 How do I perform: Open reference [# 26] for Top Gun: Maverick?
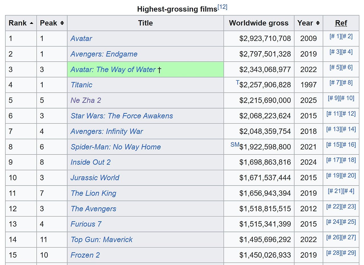[334, 237]
